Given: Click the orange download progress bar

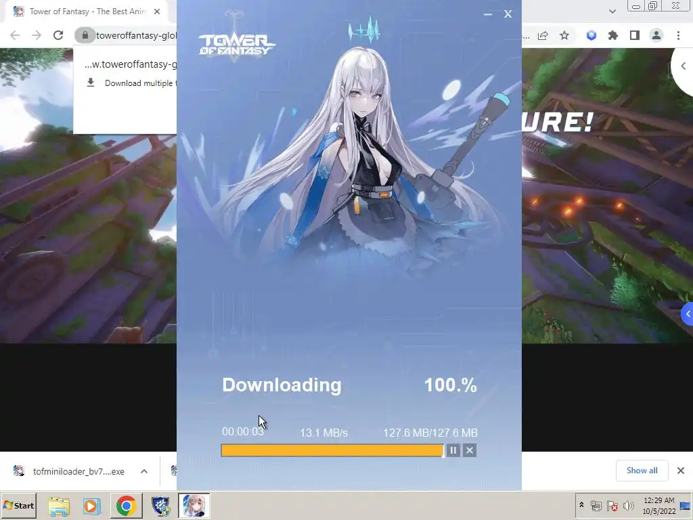Looking at the screenshot, I should click(x=332, y=450).
